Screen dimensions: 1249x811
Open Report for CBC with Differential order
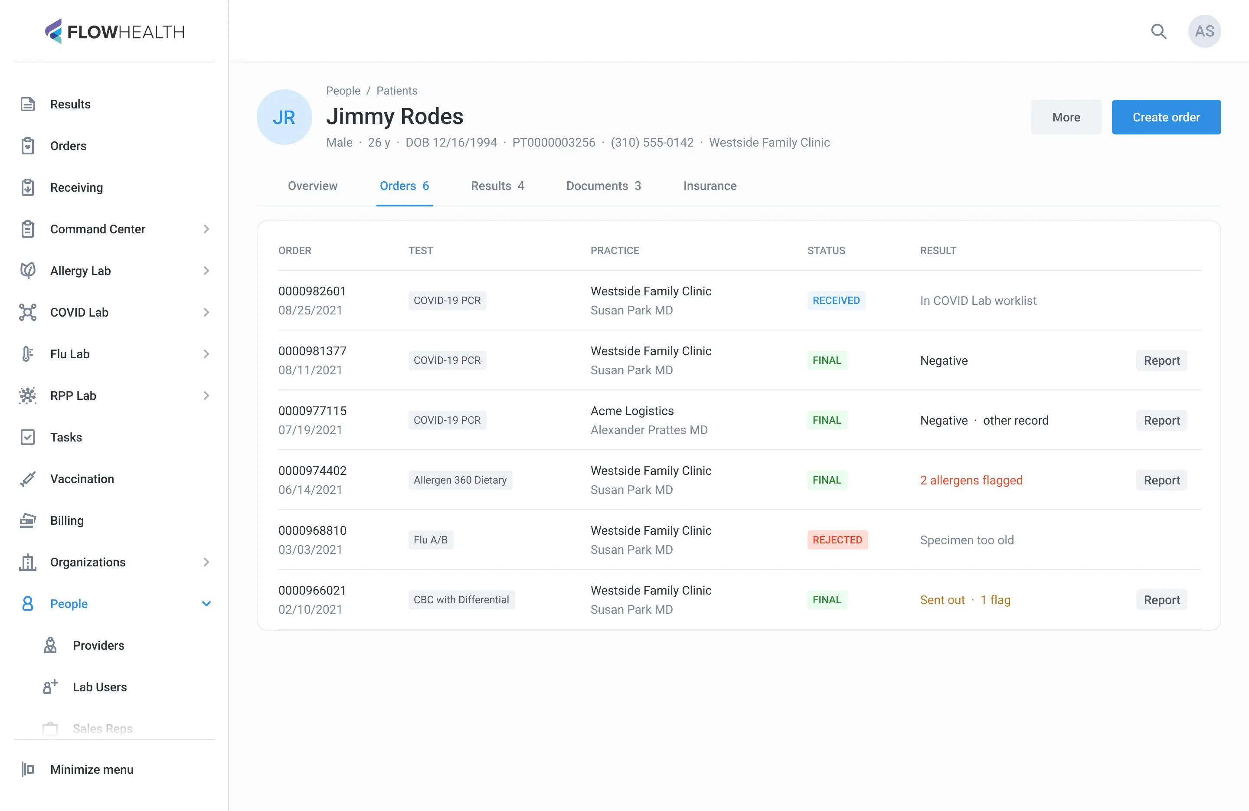pyautogui.click(x=1161, y=600)
